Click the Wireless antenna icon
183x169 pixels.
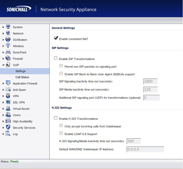tap(8, 46)
